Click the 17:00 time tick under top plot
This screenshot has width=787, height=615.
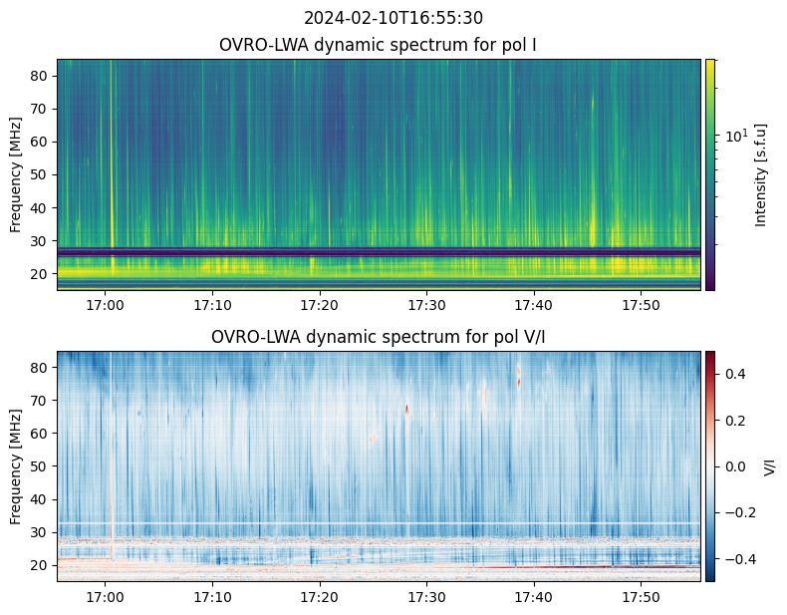106,305
